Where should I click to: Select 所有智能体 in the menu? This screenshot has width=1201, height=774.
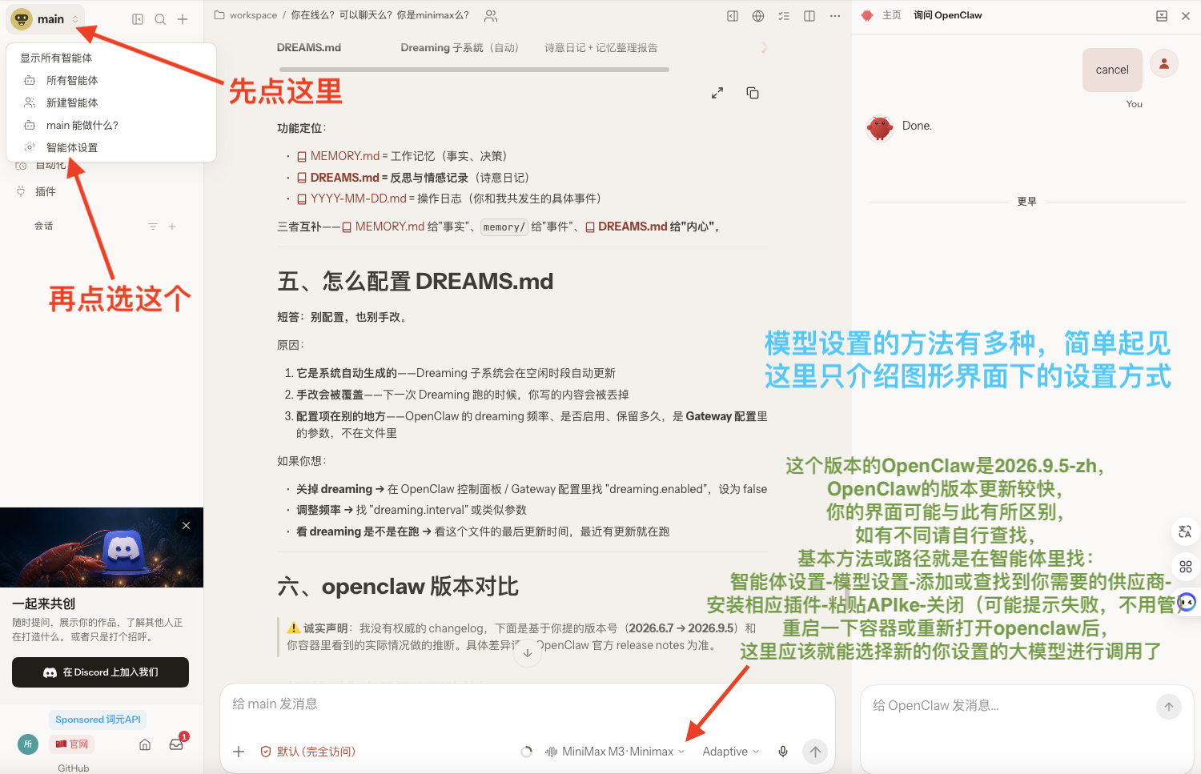[x=111, y=80]
